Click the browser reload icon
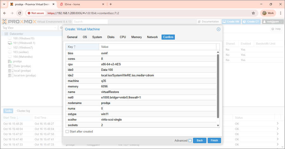 tap(20, 13)
